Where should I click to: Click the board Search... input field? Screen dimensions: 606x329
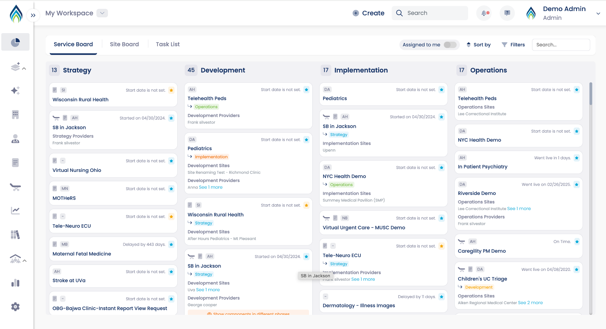[x=561, y=45]
